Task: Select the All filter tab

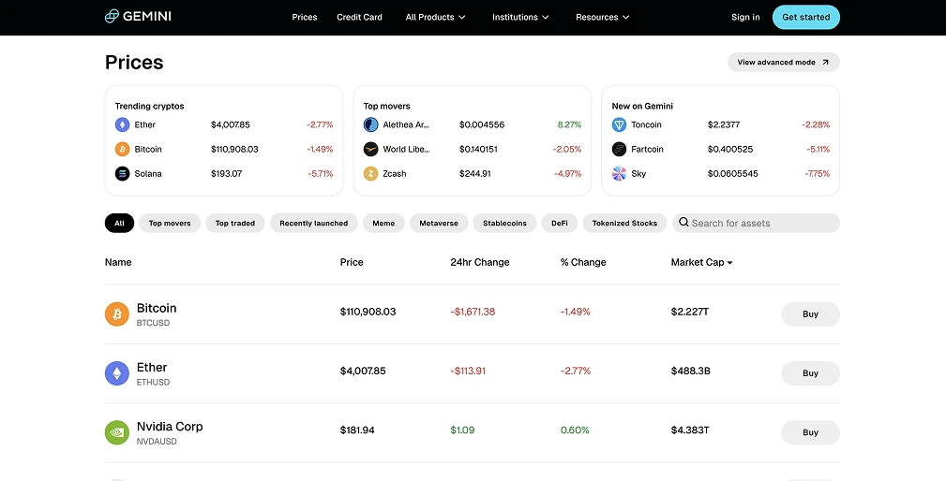Action: 119,223
